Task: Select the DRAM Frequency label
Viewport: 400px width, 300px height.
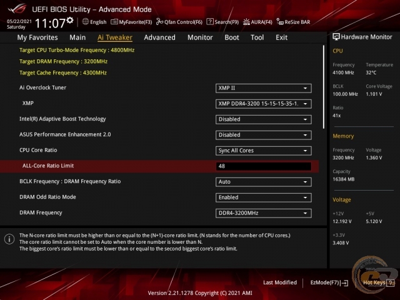Action: coord(41,212)
